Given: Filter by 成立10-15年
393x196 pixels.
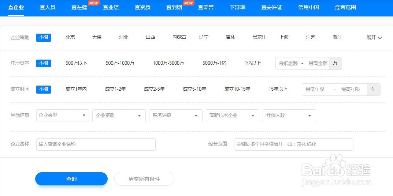Looking at the screenshot, I should click(x=237, y=89).
